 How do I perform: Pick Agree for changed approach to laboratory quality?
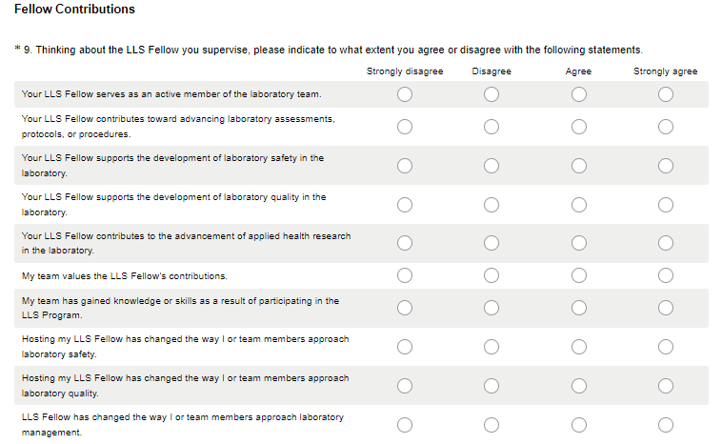578,386
